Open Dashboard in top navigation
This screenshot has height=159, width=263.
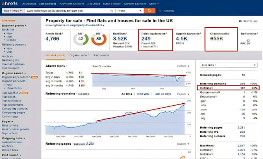pos(29,4)
